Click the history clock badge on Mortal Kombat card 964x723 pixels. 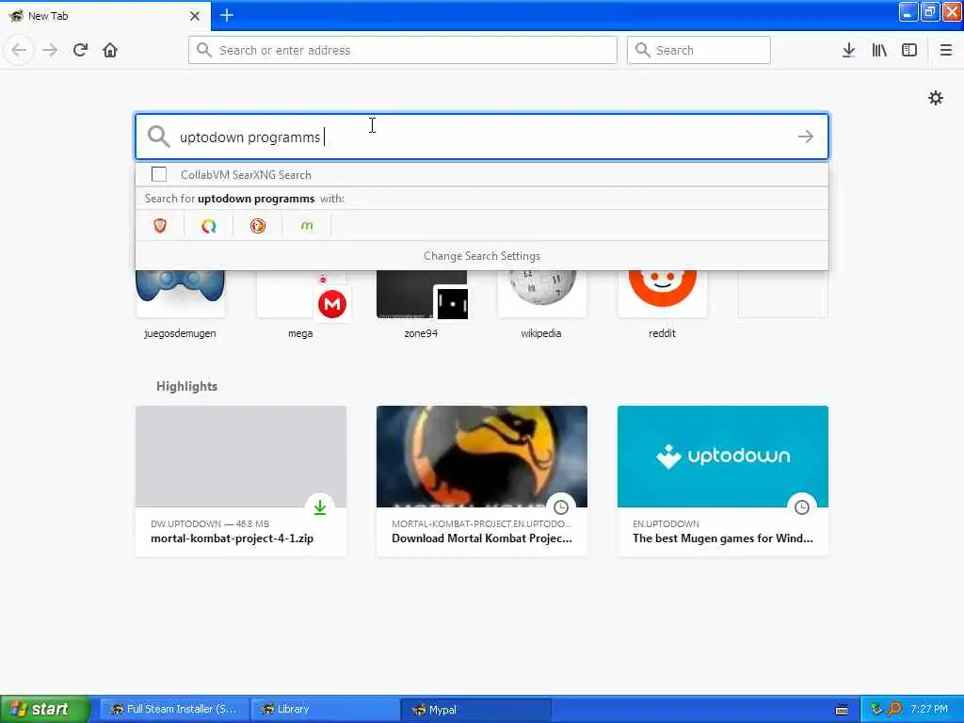click(561, 507)
